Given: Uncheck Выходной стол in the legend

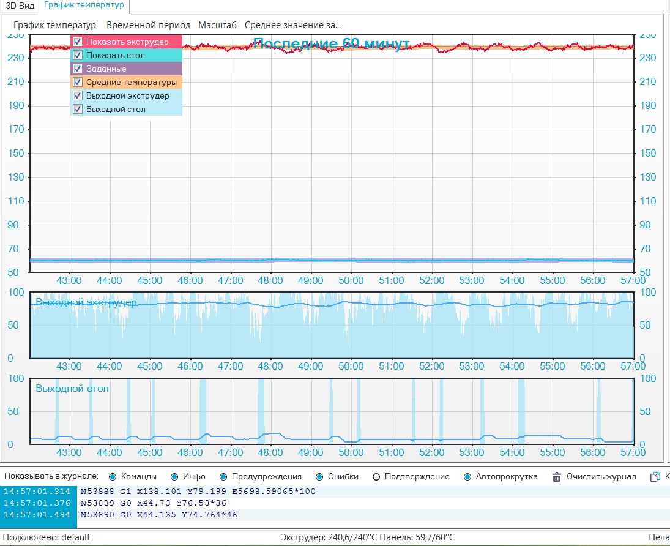Looking at the screenshot, I should click(78, 110).
